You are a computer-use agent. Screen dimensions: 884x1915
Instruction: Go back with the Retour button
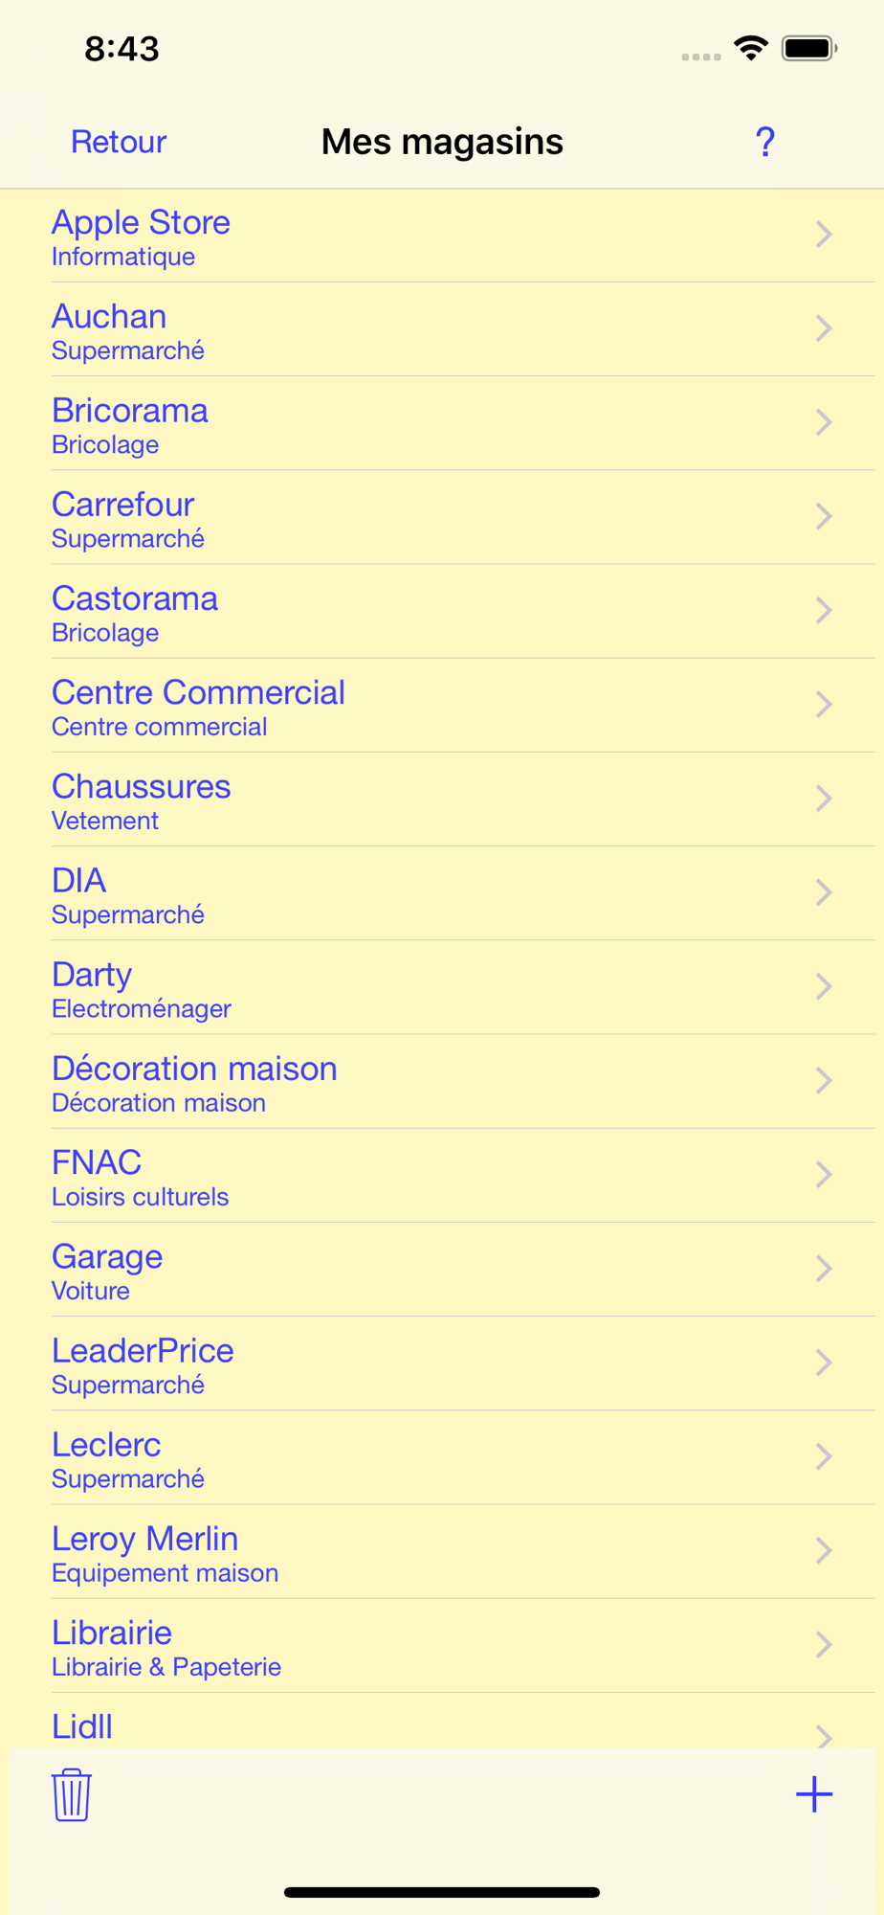point(119,142)
